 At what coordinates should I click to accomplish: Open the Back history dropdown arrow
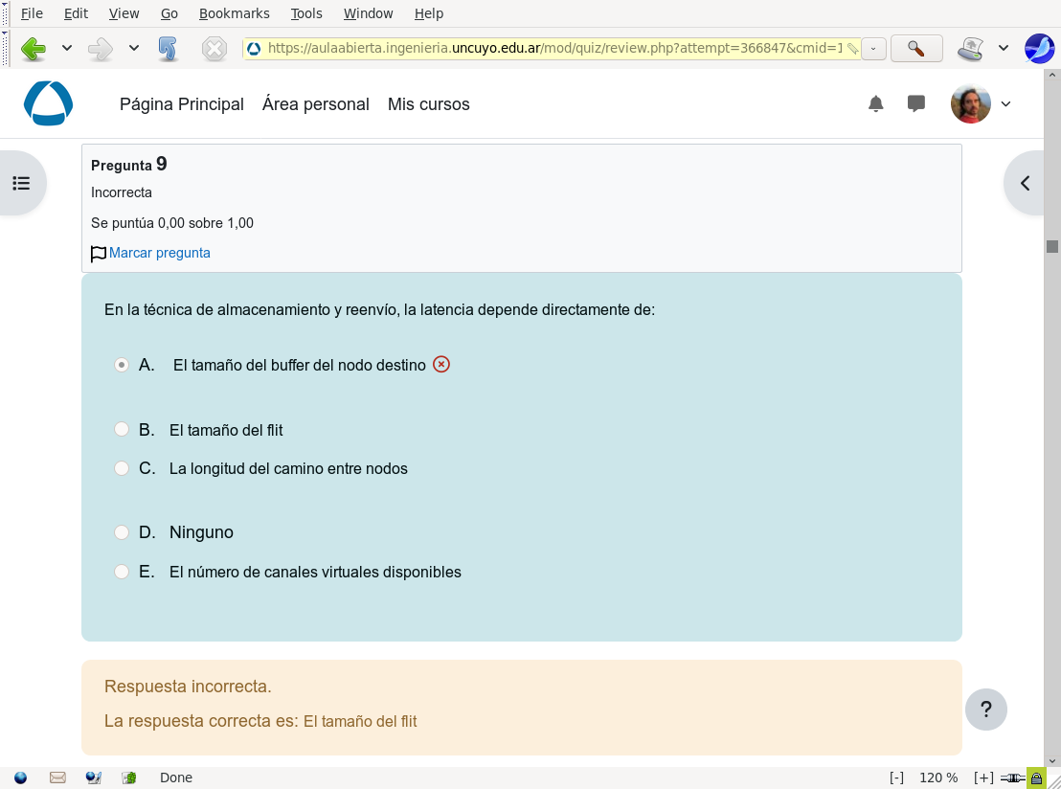pos(67,48)
